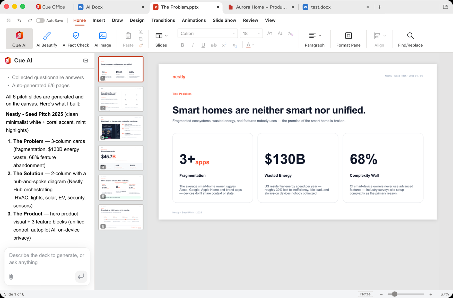Click the Paste clipboard icon

coord(128,36)
